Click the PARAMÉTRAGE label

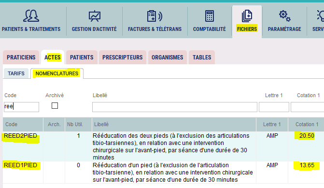tap(284, 29)
